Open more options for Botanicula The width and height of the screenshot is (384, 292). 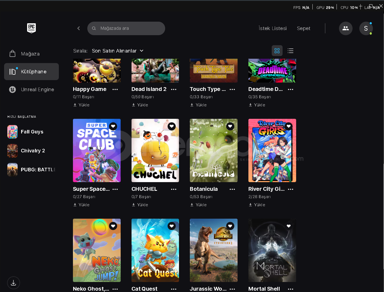click(232, 189)
